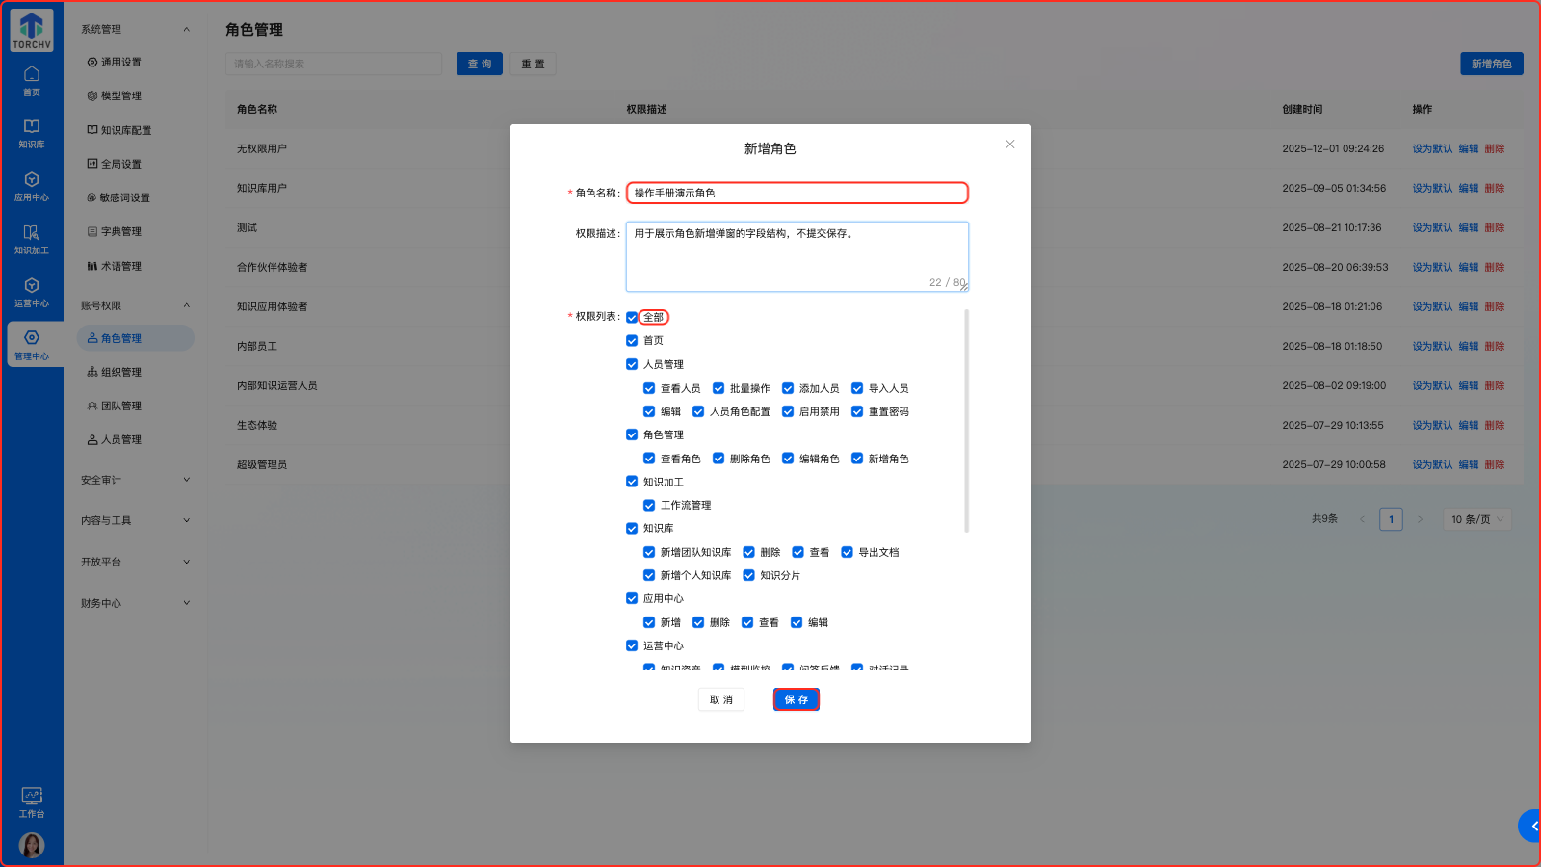Click the user avatar at bottom left
The image size is (1541, 867).
pyautogui.click(x=32, y=845)
